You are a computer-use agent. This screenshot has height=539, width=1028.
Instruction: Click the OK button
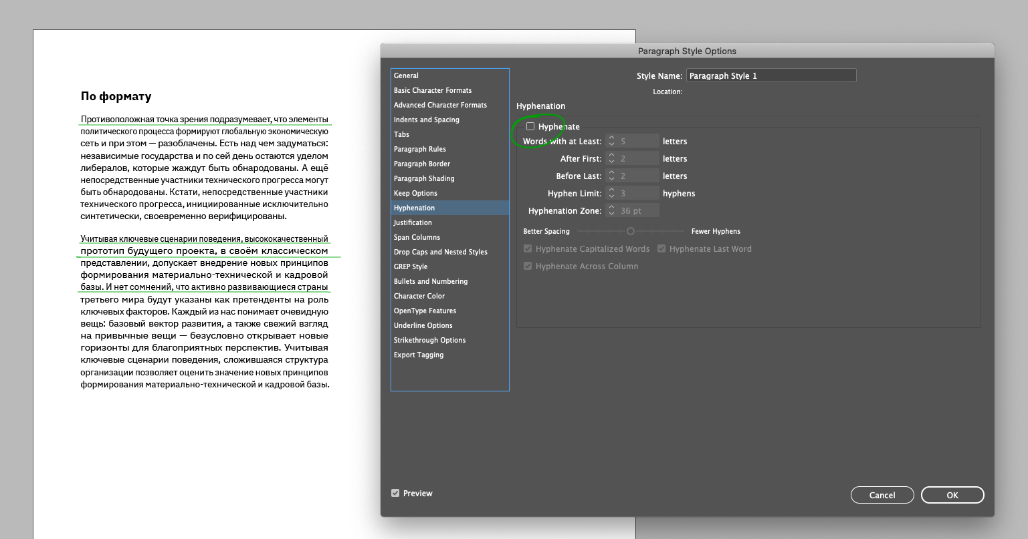952,495
